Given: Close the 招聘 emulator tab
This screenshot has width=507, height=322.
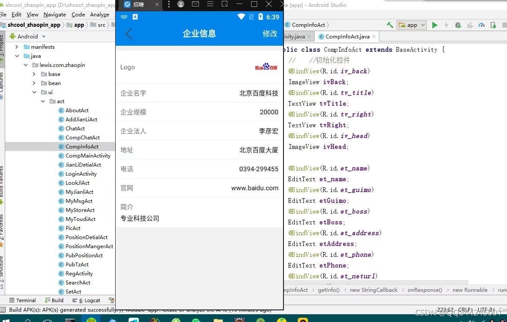Looking at the screenshot, I should tap(157, 4).
